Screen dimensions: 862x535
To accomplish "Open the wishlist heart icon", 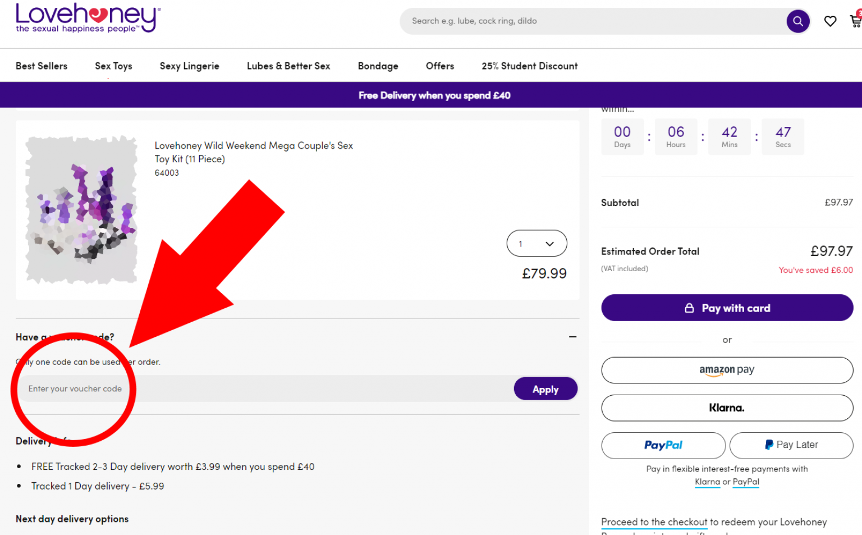I will tap(830, 21).
